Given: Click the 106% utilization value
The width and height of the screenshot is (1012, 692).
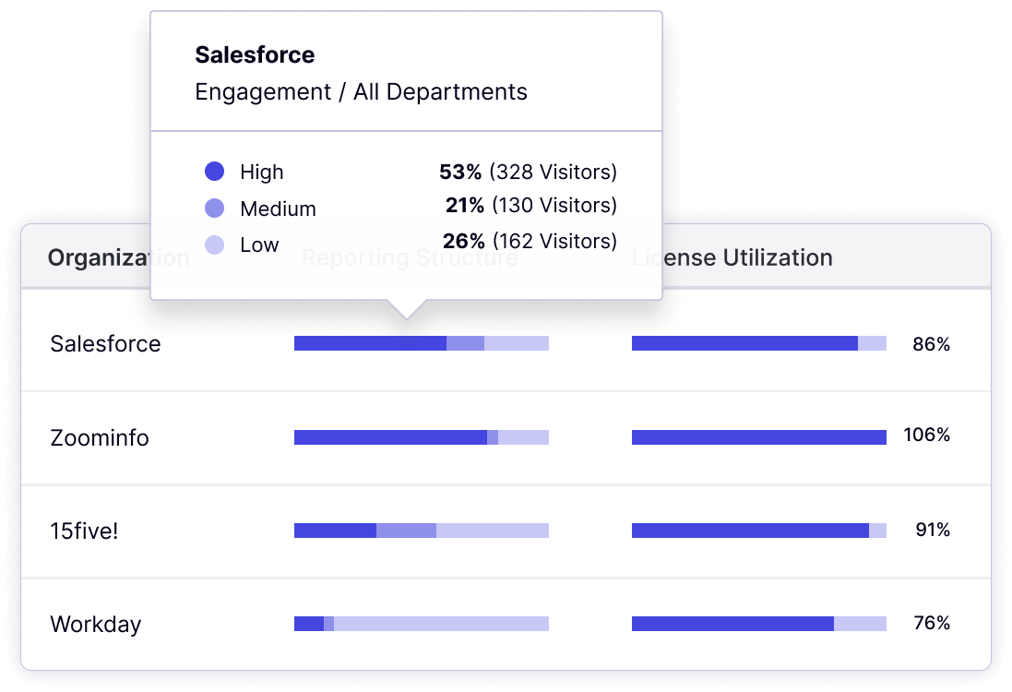Looking at the screenshot, I should (927, 435).
